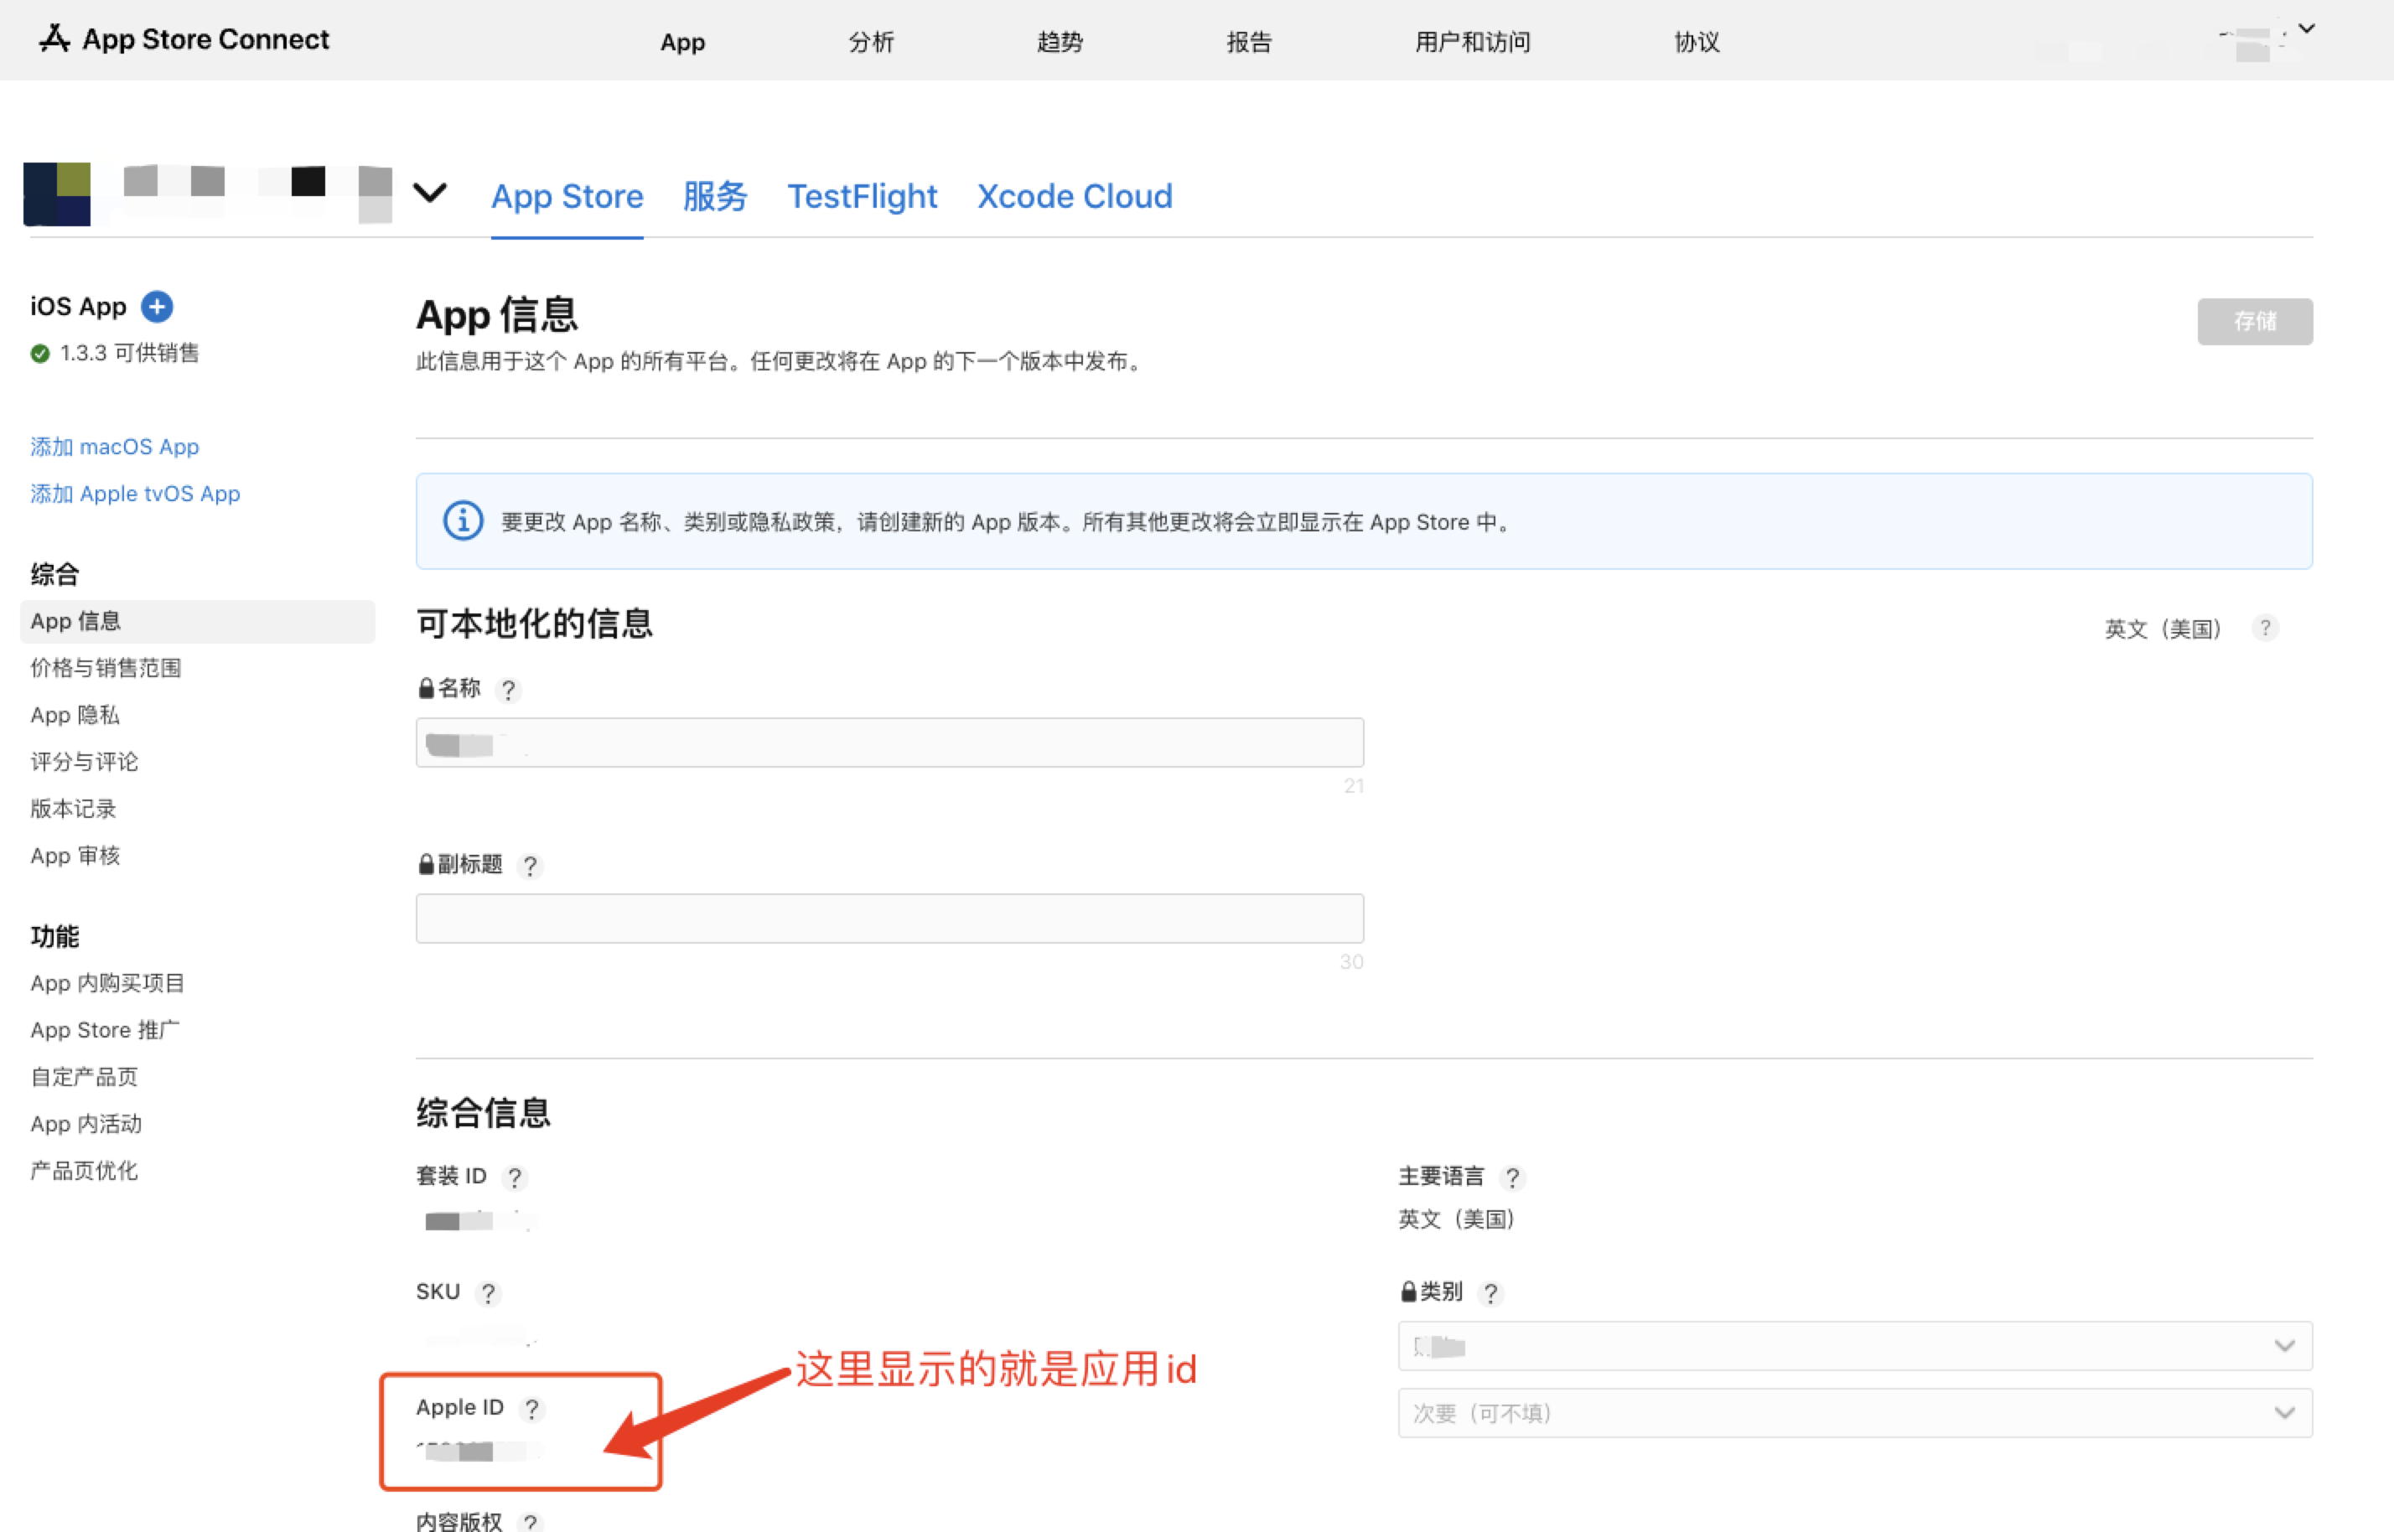Open help for 副标题 field
This screenshot has width=2394, height=1532.
(530, 866)
